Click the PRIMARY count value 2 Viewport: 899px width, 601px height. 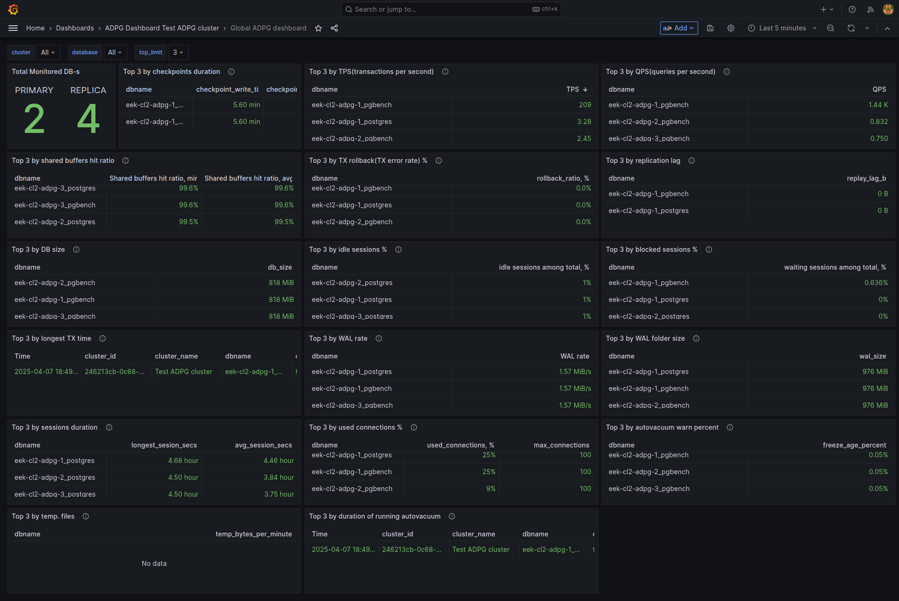coord(34,119)
